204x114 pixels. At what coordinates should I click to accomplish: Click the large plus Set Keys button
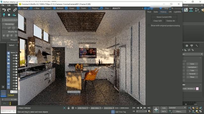pos(156,110)
